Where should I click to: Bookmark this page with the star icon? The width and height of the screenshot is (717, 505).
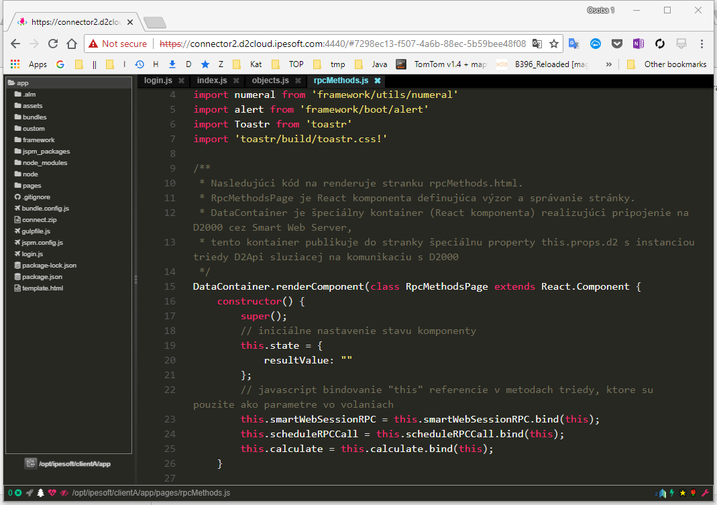(x=554, y=44)
